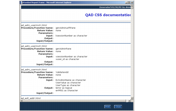The height and width of the screenshot is (111, 176).
Task: Click the QAD CSS documentation heading
Action: click(x=108, y=15)
